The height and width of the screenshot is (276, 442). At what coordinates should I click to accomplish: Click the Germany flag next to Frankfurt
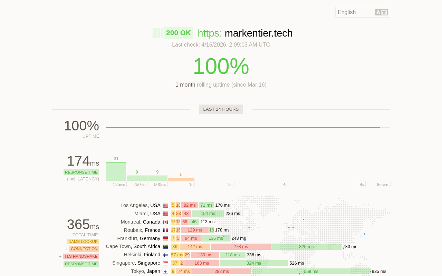tap(165, 238)
